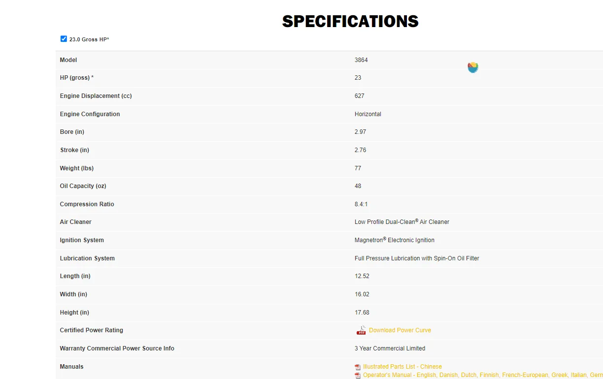This screenshot has width=603, height=379.
Task: Click the 3 Year Commercial Limited warranty text
Action: 390,348
